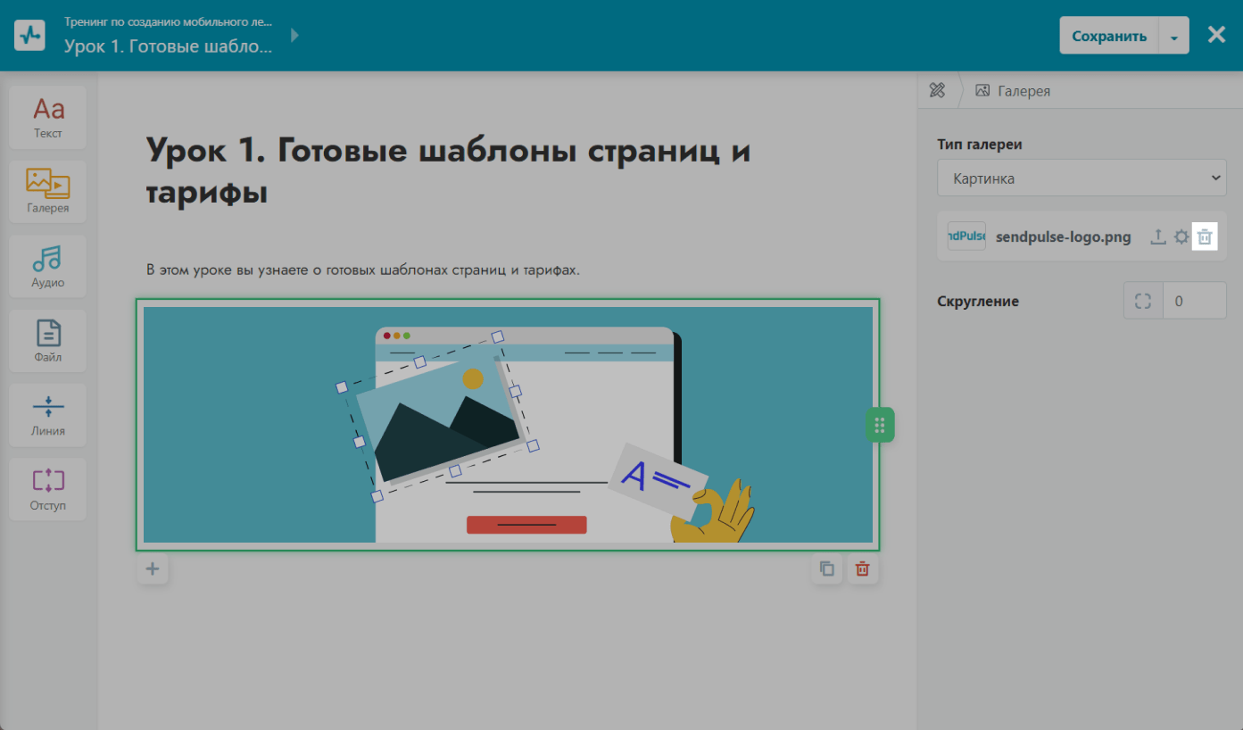Click the Сохранить button
This screenshot has height=730, width=1243.
pyautogui.click(x=1108, y=37)
